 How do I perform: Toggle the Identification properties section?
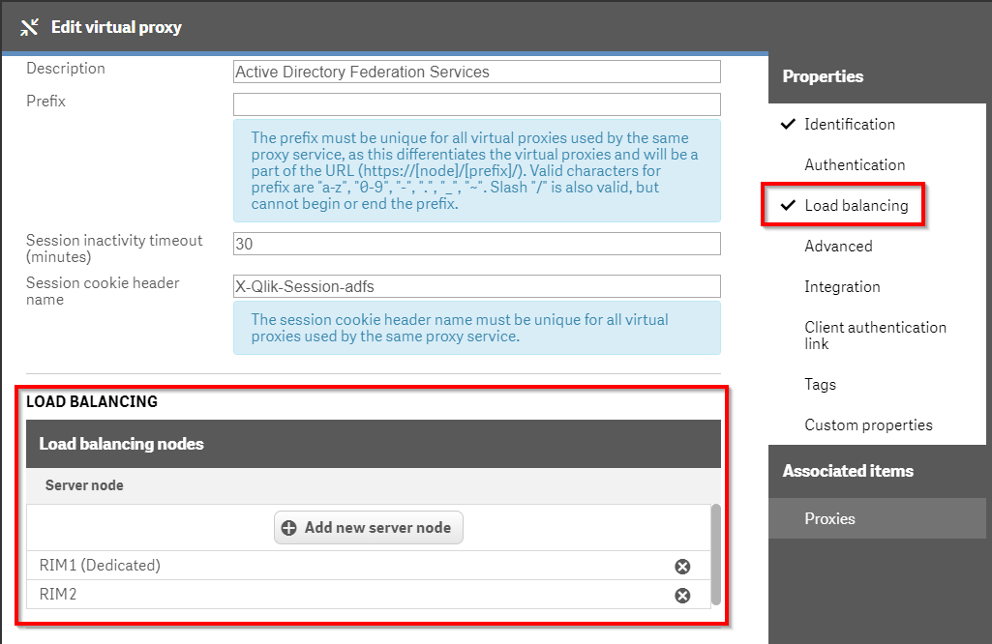pyautogui.click(x=849, y=124)
